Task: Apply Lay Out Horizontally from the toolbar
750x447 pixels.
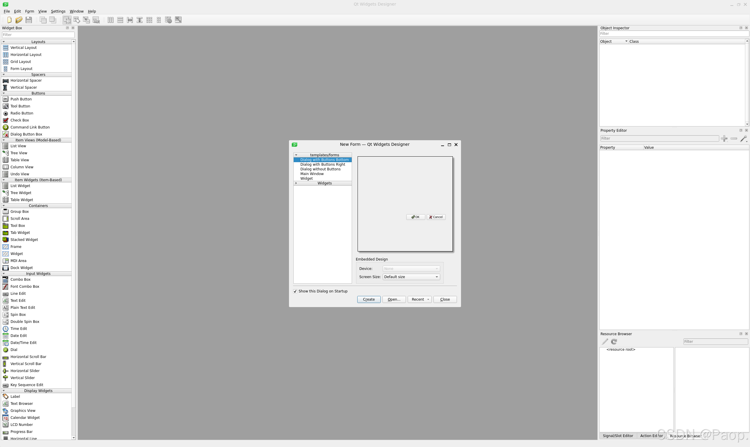Action: point(110,20)
